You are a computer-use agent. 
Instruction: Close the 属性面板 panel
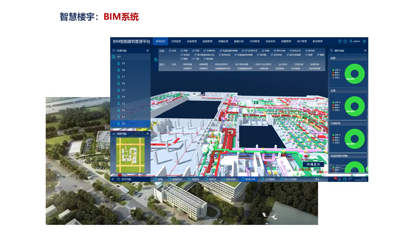(x=365, y=51)
